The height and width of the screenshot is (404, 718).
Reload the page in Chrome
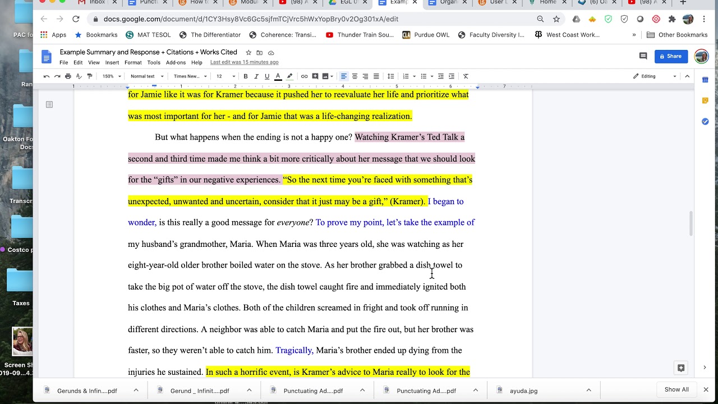coord(76,19)
